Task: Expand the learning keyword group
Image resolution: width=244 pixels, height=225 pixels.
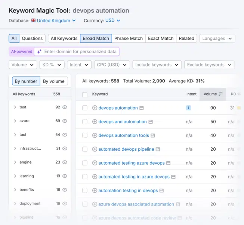Action: [x=15, y=176]
